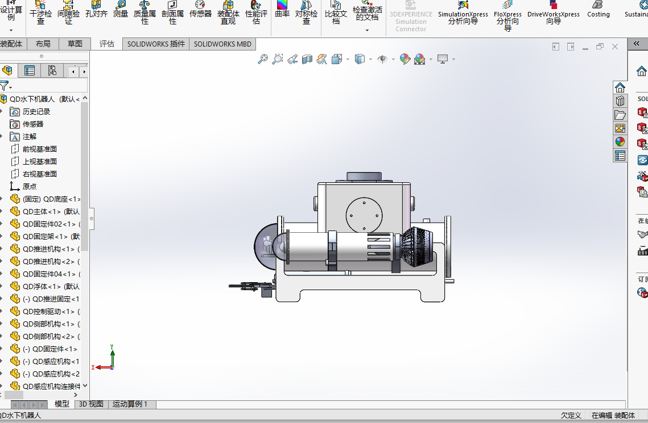
Task: Open the 运动算例 1 bottom tab
Action: [130, 404]
